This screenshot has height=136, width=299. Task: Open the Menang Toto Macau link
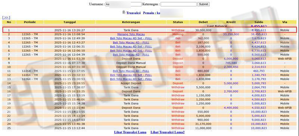(131, 34)
